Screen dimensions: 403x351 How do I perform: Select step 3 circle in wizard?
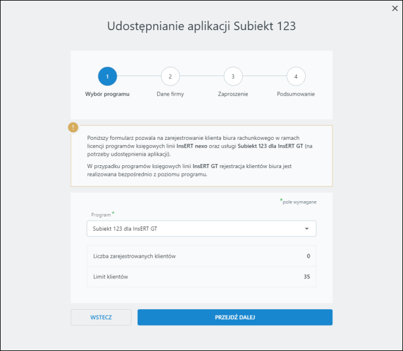pos(233,76)
